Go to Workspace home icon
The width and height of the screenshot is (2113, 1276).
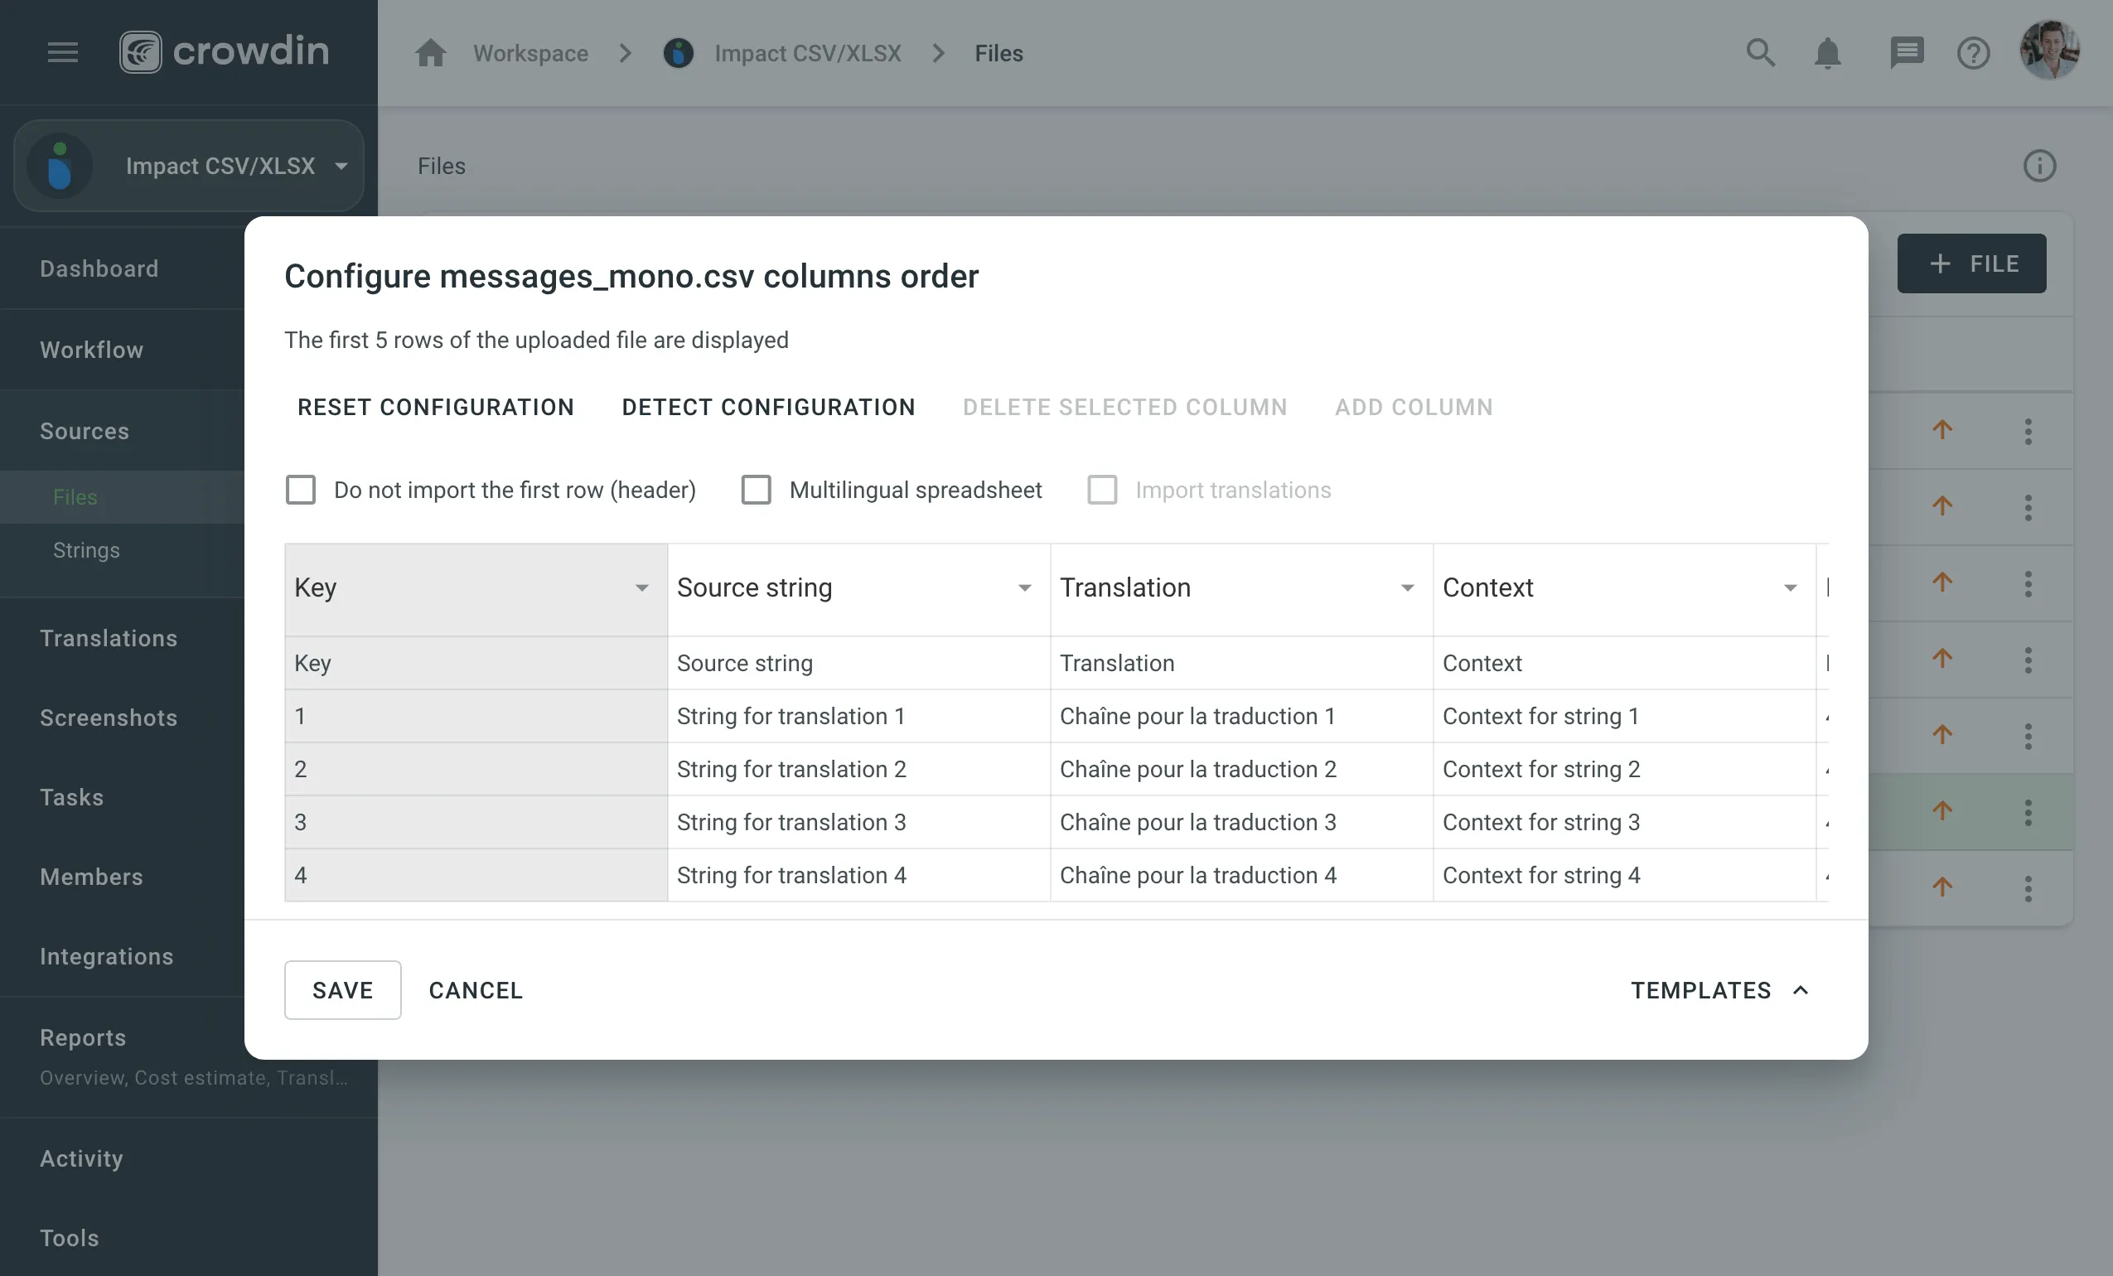pos(431,53)
